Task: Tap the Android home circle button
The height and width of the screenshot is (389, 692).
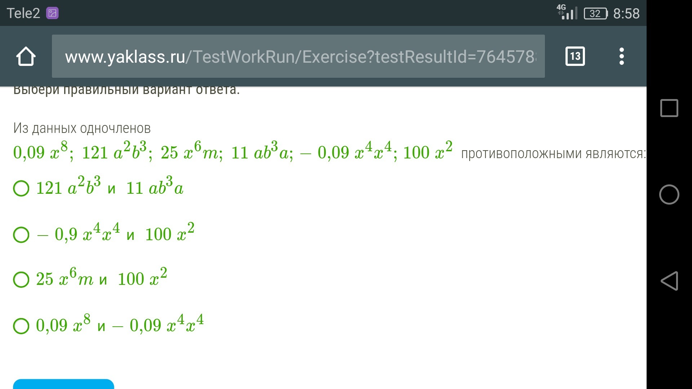Action: tap(669, 194)
